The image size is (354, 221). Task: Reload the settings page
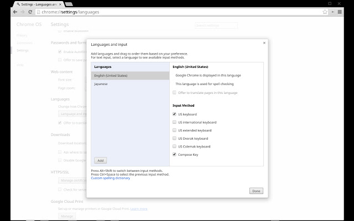click(x=23, y=12)
